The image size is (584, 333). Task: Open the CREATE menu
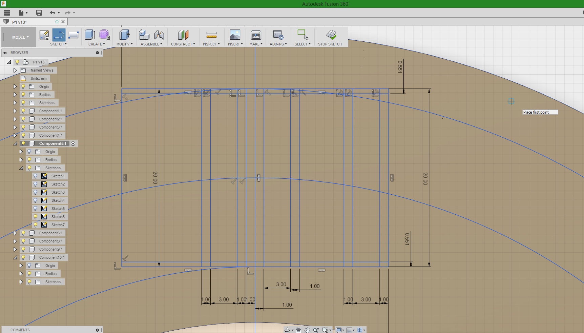coord(97,44)
